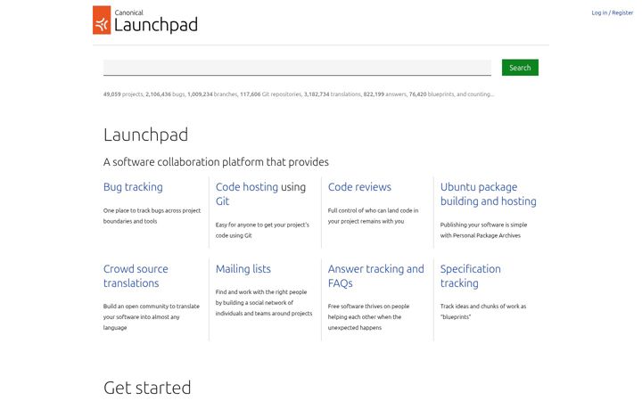Click the '822,199 answers' statistic text
Screen dimensions: 642x401
385,94
